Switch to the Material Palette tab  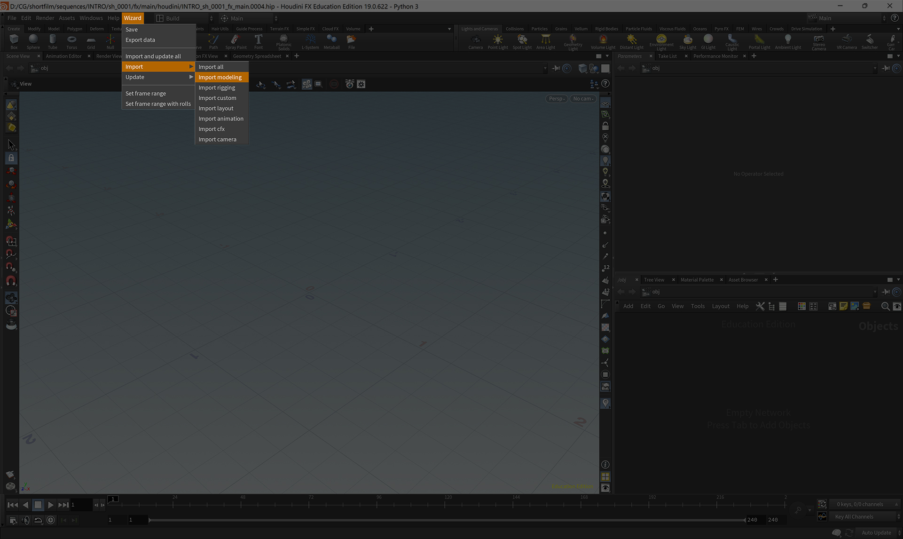tap(697, 280)
